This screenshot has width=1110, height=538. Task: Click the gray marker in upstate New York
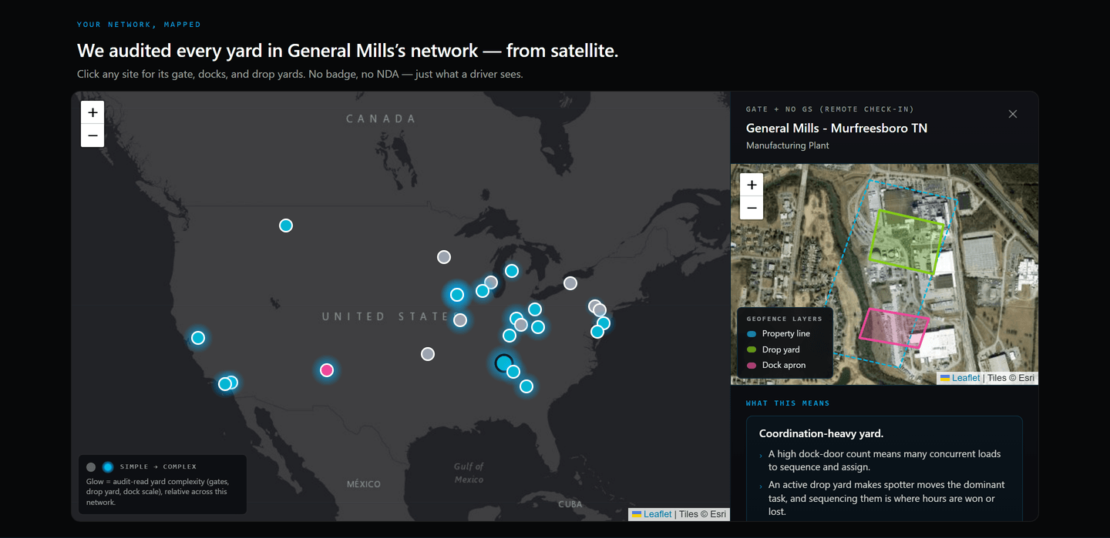(570, 283)
